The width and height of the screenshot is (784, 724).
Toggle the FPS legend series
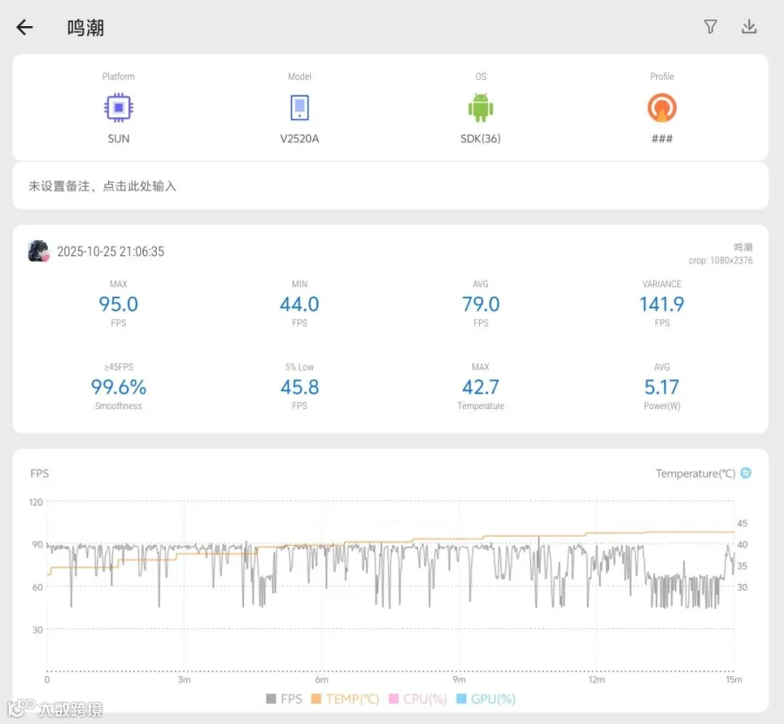[284, 699]
